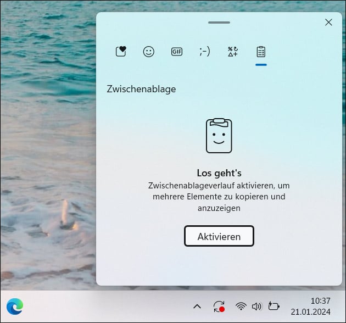Screen dimensions: 346x323
Task: Click the "Los geht's" title text
Action: pos(219,173)
